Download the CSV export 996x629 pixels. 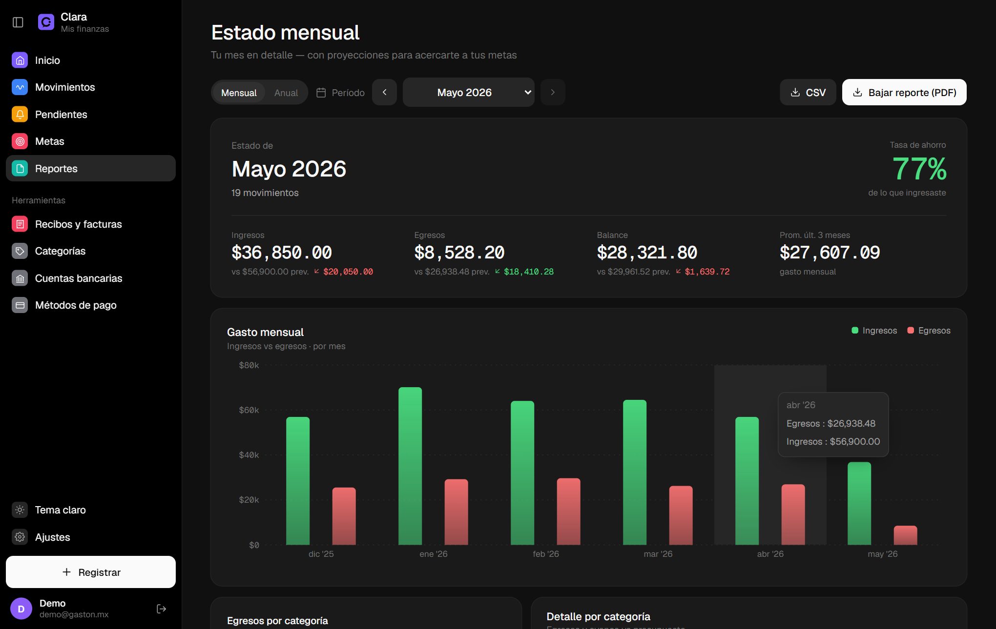808,92
